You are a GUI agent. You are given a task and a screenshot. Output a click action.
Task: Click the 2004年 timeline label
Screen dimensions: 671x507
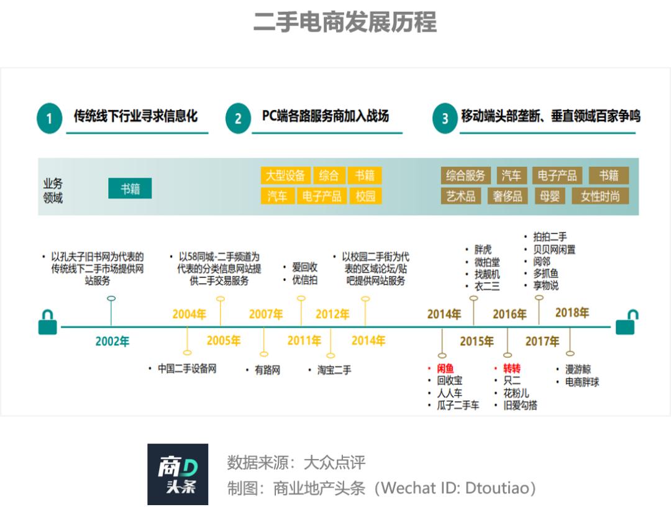[189, 314]
